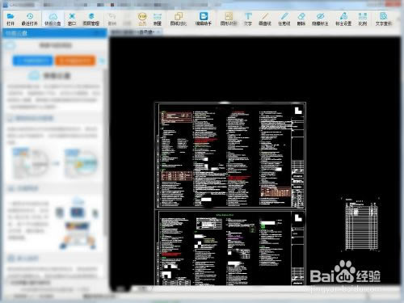Open the 比例 scale settings
This screenshot has width=404, height=303.
point(363,19)
